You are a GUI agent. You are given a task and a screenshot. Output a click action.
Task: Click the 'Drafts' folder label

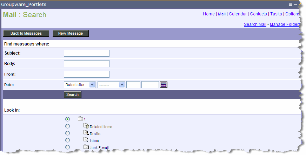[95, 134]
